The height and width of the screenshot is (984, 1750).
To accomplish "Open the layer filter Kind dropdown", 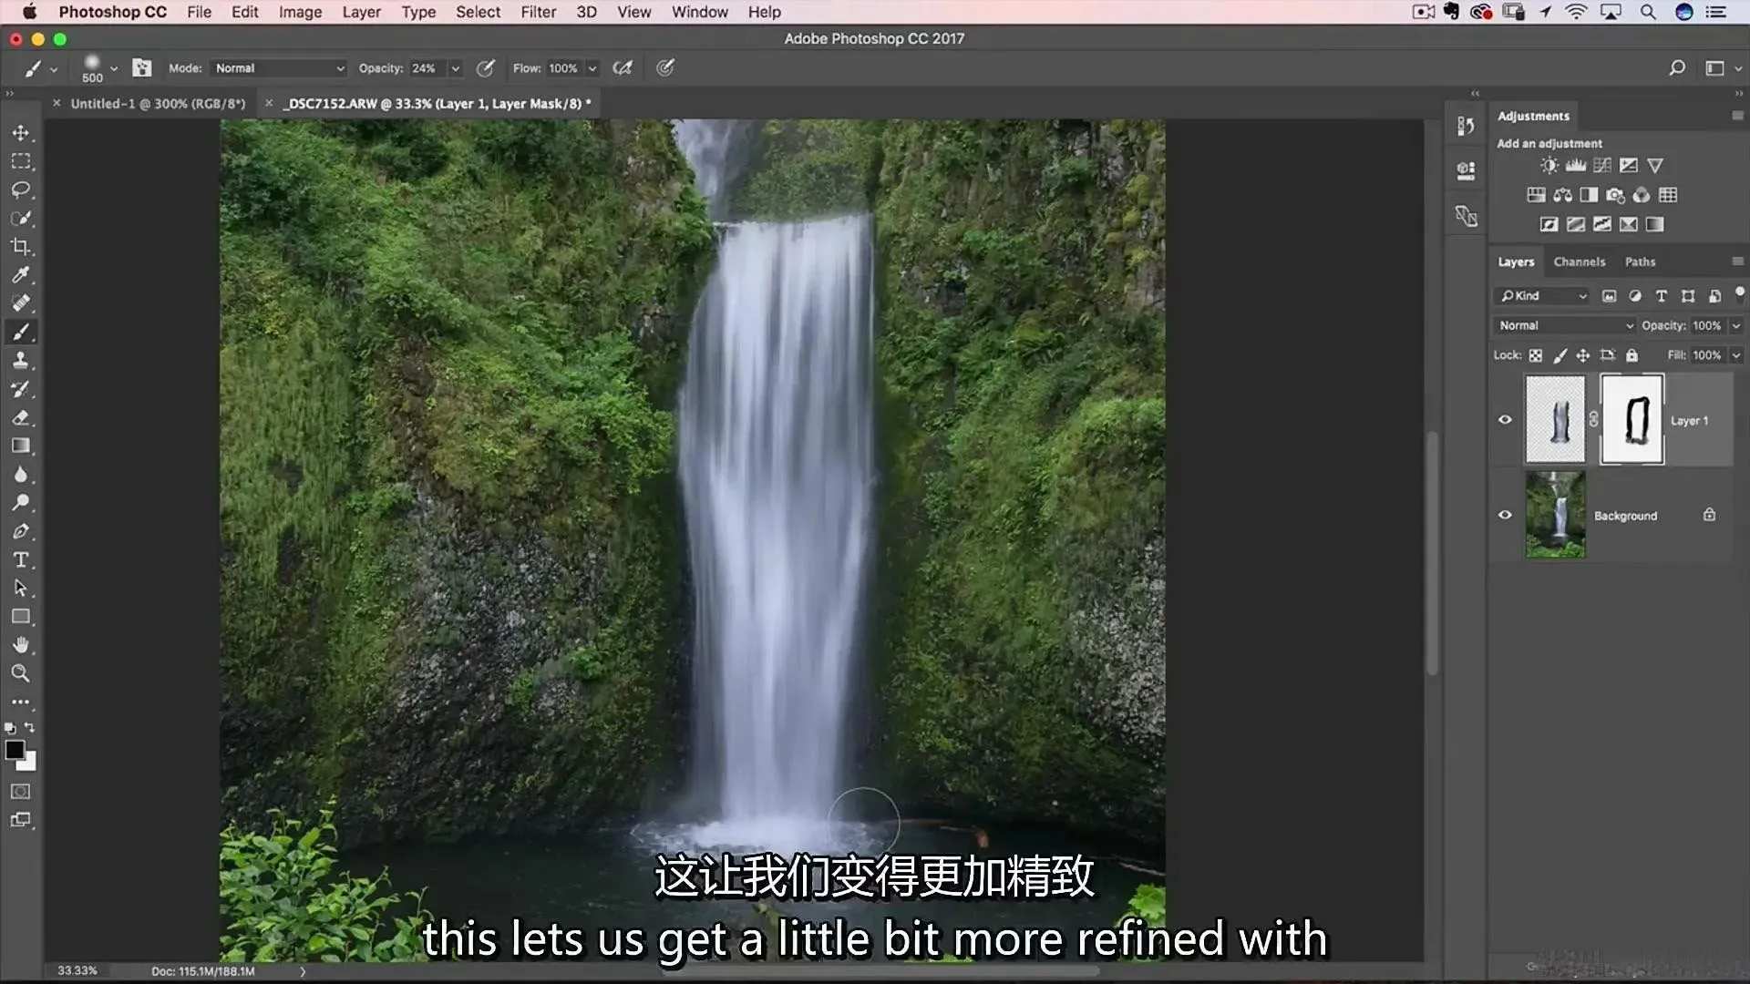I will 1542,296.
